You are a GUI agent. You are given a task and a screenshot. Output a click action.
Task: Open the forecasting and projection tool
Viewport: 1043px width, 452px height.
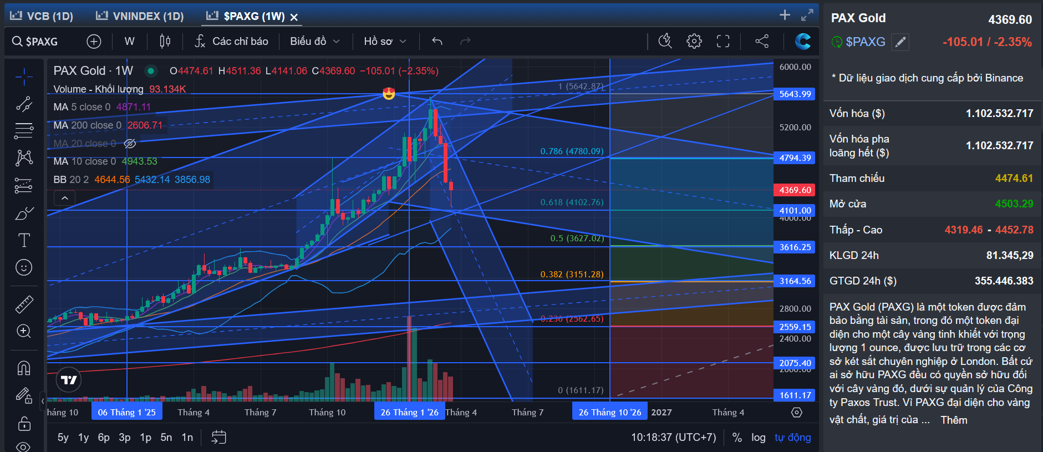tap(24, 185)
